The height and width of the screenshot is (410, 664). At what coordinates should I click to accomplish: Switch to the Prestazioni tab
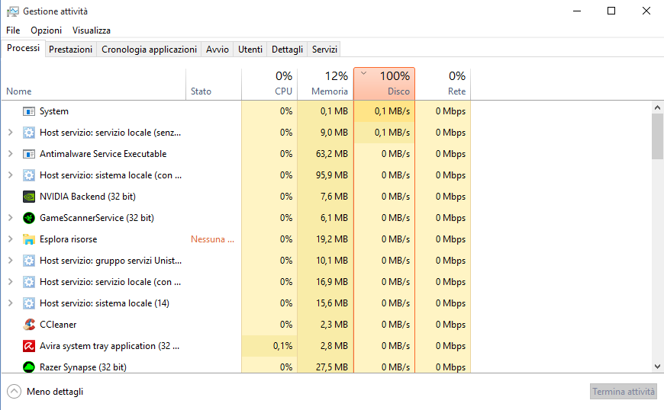tap(71, 50)
